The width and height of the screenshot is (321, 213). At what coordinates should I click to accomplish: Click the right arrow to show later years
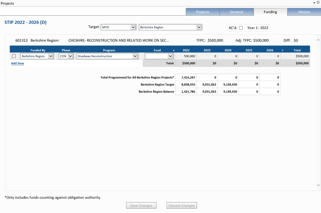coord(282,50)
